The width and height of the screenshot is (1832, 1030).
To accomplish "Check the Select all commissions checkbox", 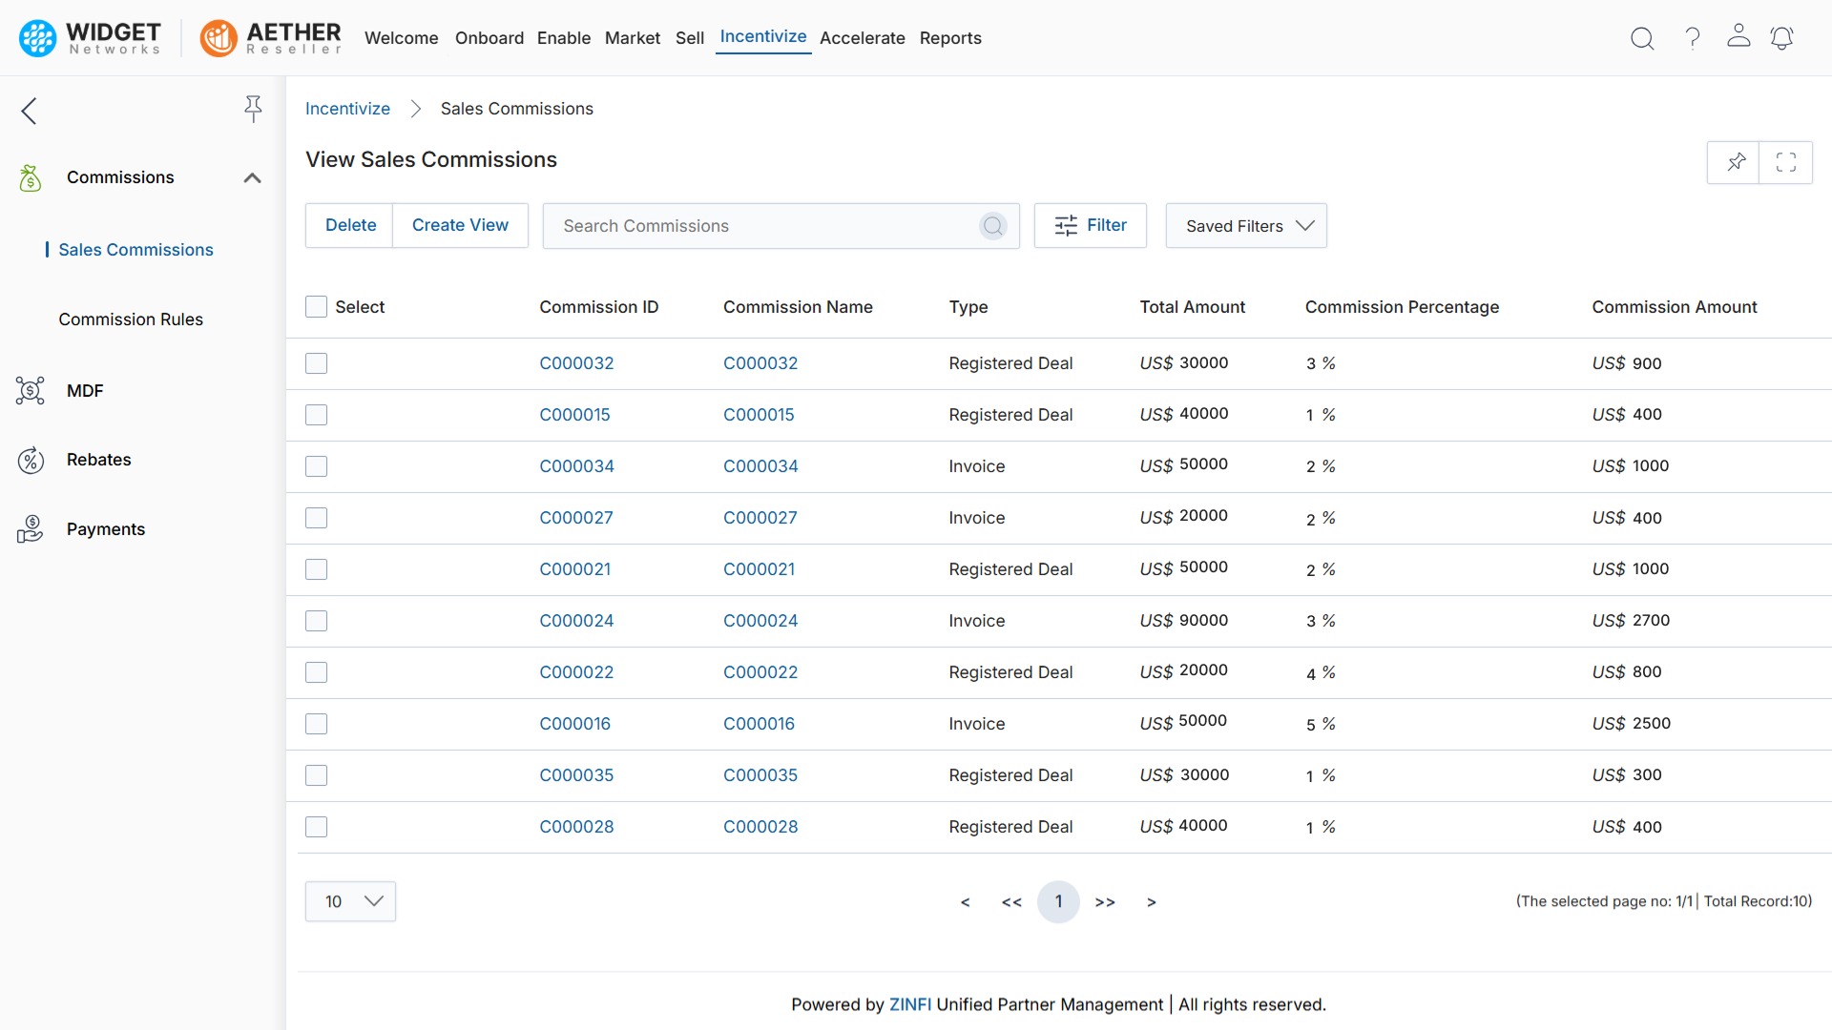I will [x=315, y=306].
